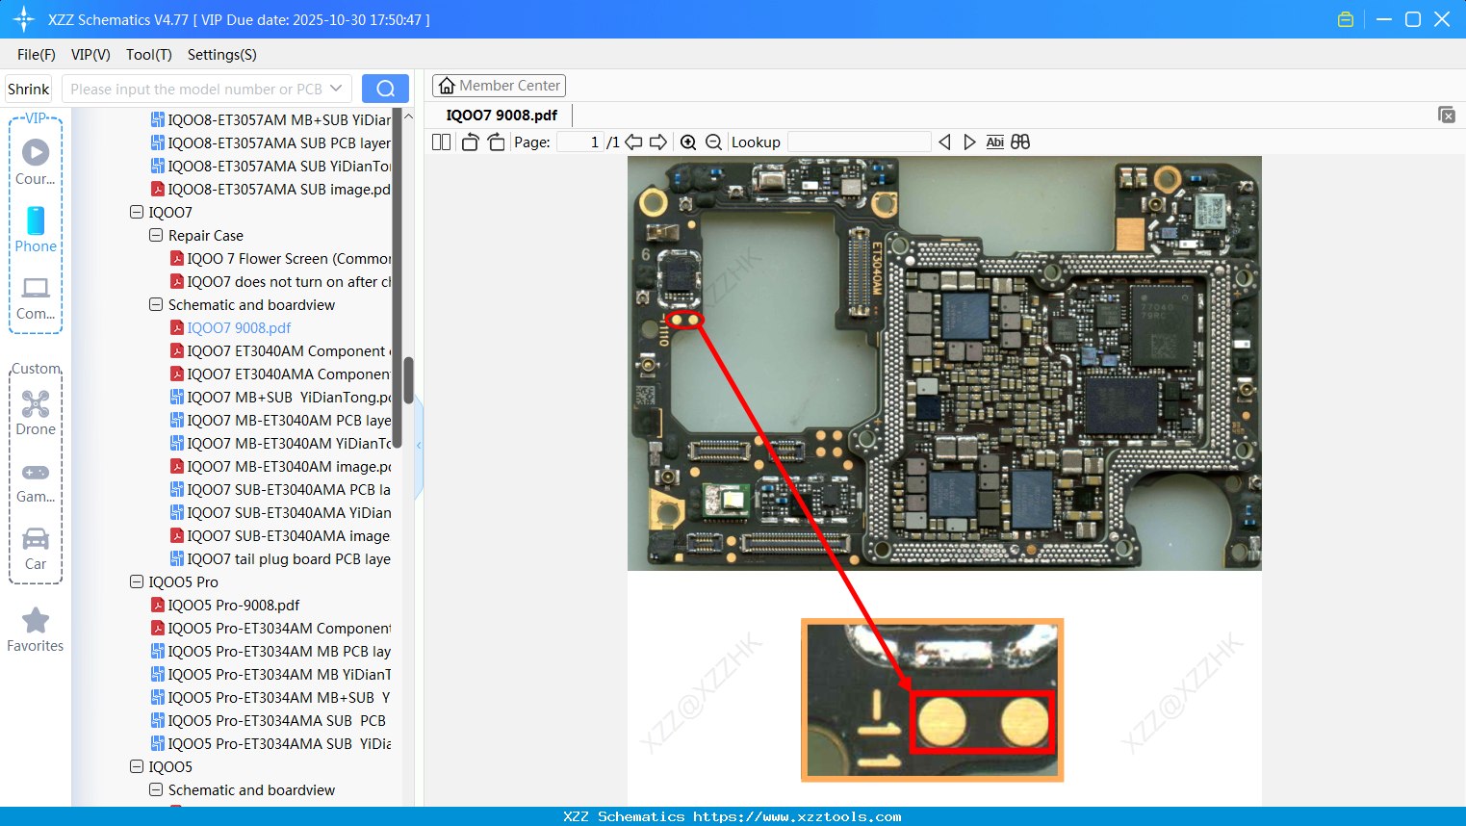Image resolution: width=1466 pixels, height=826 pixels.
Task: Open the File(F) menu
Action: [x=37, y=55]
